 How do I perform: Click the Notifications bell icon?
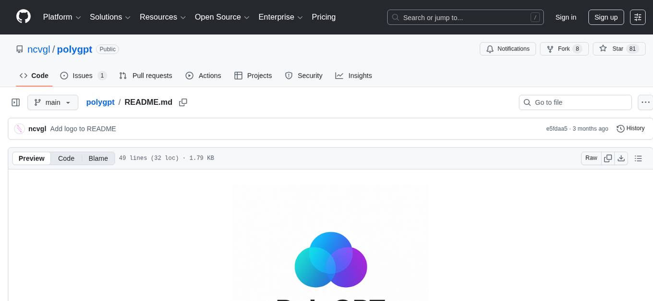(490, 49)
